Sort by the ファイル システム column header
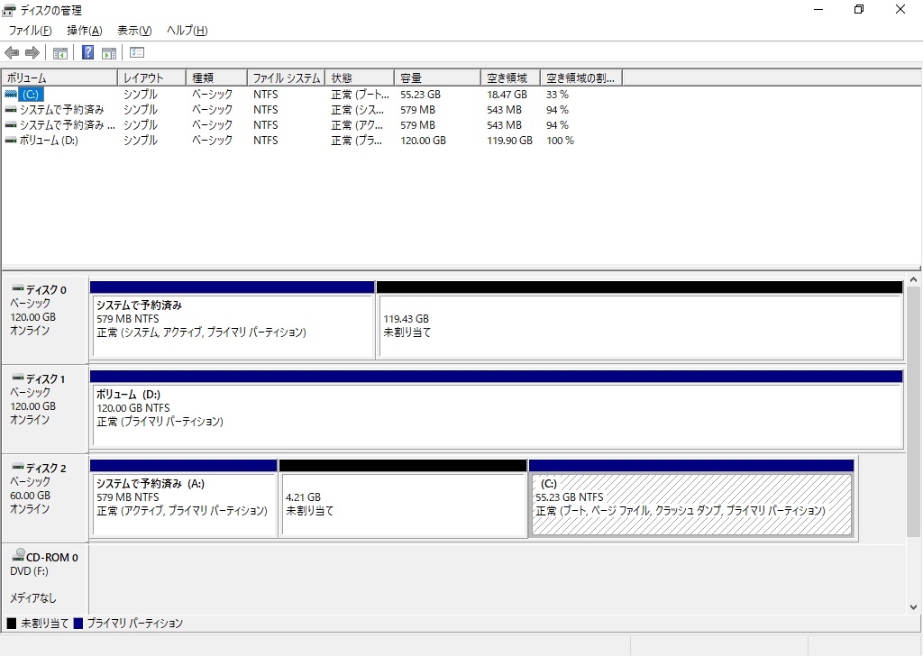 coord(286,77)
